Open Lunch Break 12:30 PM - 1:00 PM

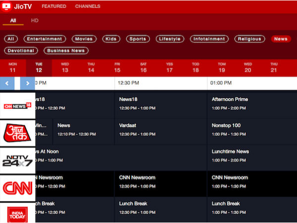coord(161,210)
